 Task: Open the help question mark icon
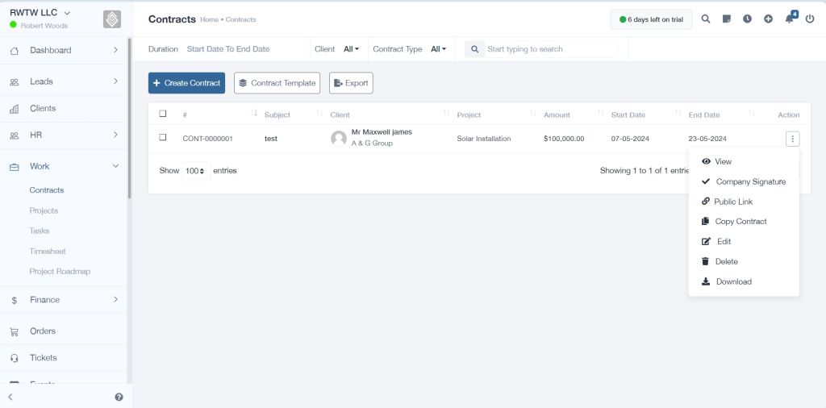coord(119,397)
